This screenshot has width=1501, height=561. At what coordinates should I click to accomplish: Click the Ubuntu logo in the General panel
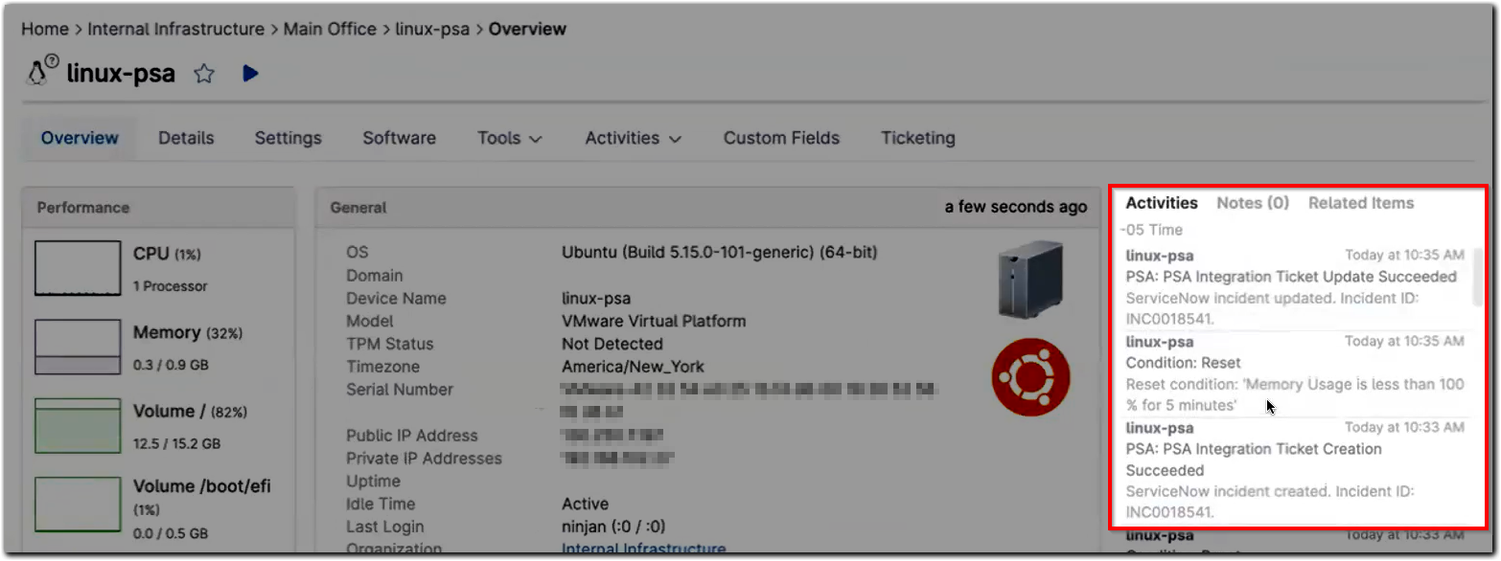(1030, 377)
